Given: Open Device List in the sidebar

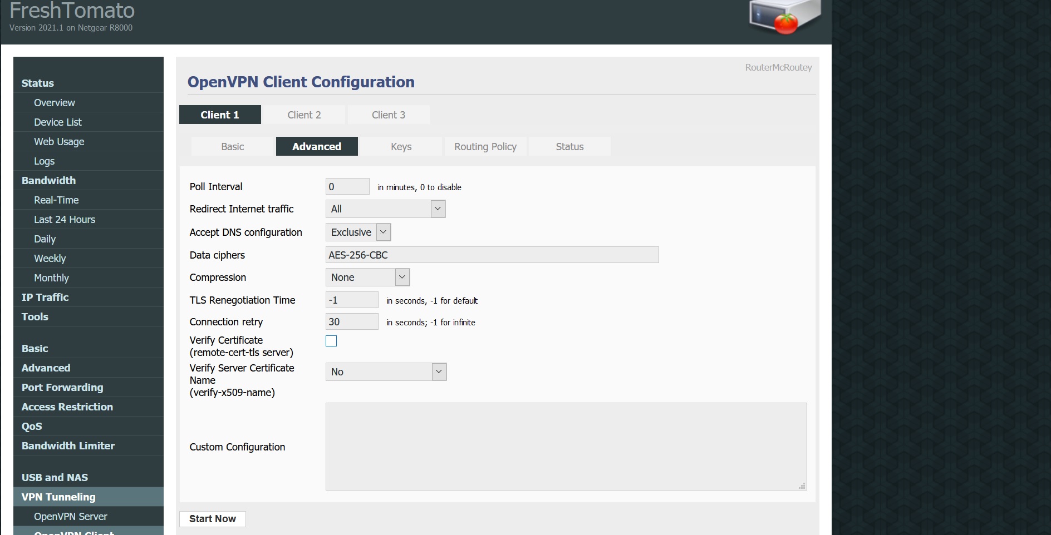Looking at the screenshot, I should pyautogui.click(x=89, y=122).
